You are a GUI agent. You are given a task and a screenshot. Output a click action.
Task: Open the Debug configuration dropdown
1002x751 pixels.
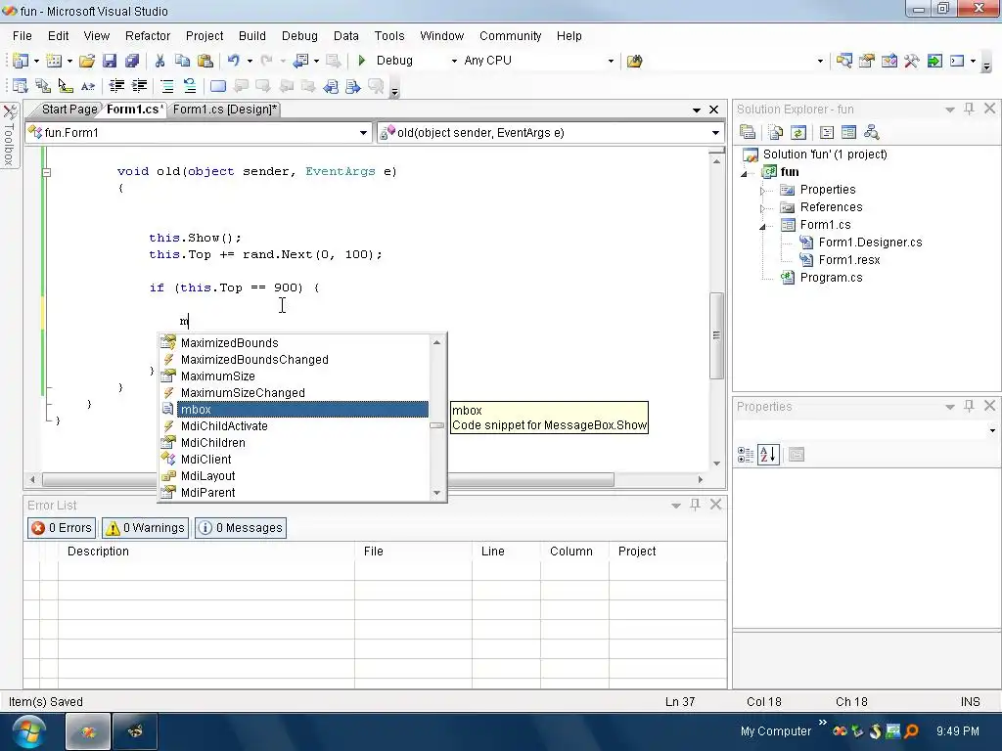pos(454,61)
